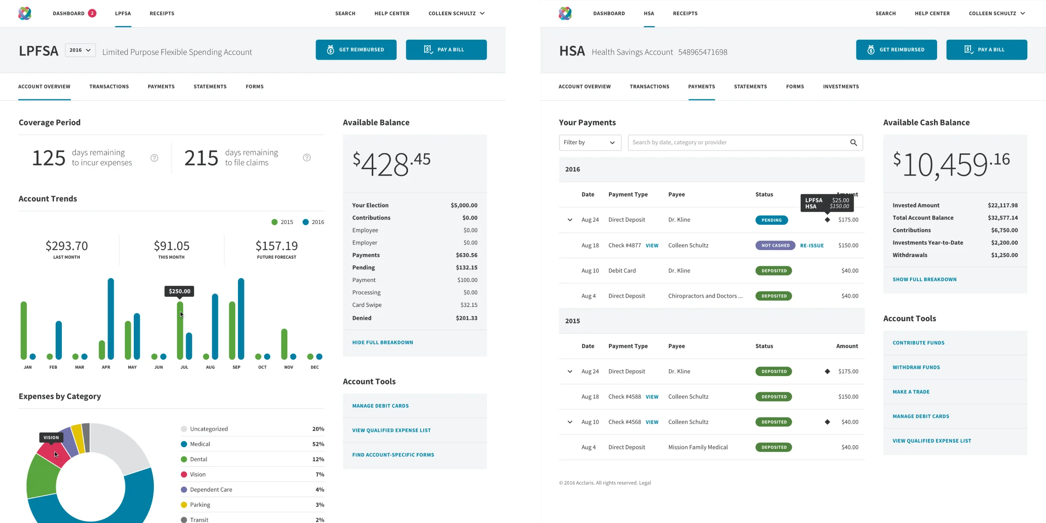
Task: Click Re-Issue for the not cashed check #4877
Action: (812, 245)
